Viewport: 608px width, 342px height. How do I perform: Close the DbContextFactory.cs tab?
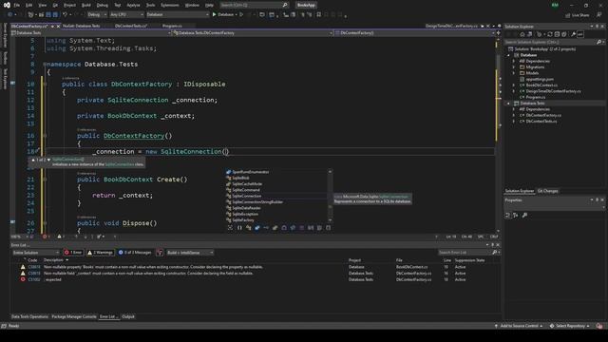point(58,27)
